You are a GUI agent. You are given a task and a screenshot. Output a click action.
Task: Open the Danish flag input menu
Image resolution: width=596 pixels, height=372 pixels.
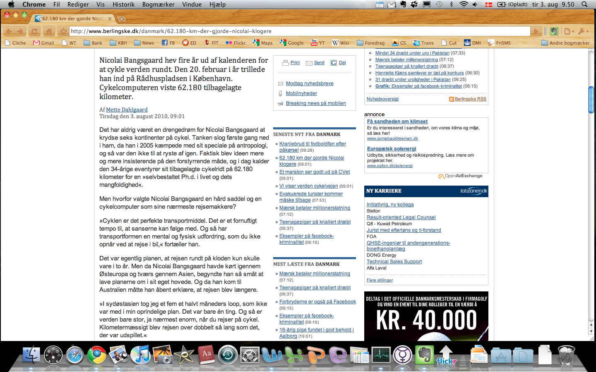coord(488,5)
